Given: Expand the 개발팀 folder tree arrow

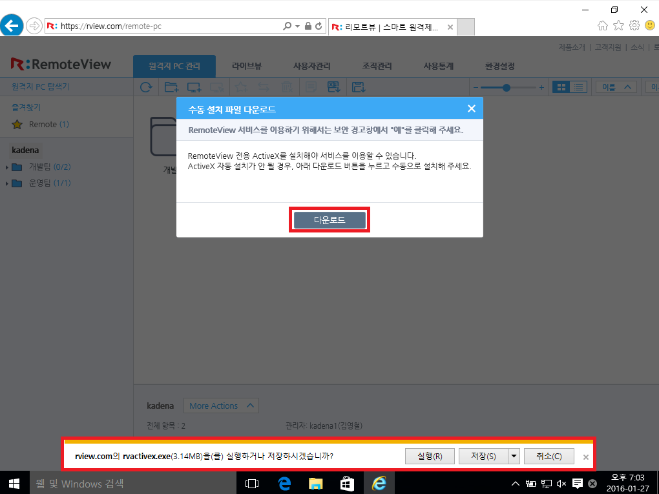Looking at the screenshot, I should [x=6, y=167].
